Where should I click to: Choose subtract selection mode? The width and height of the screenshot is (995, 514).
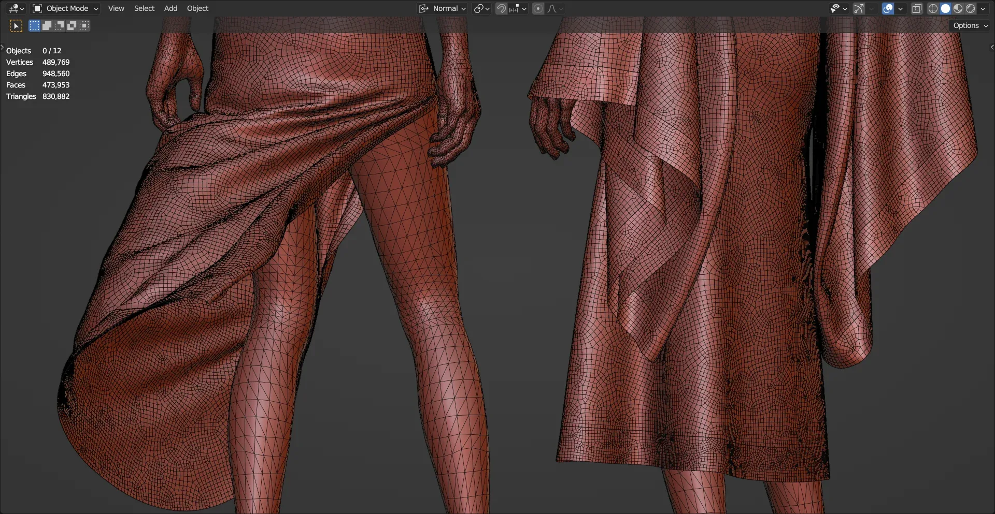59,25
